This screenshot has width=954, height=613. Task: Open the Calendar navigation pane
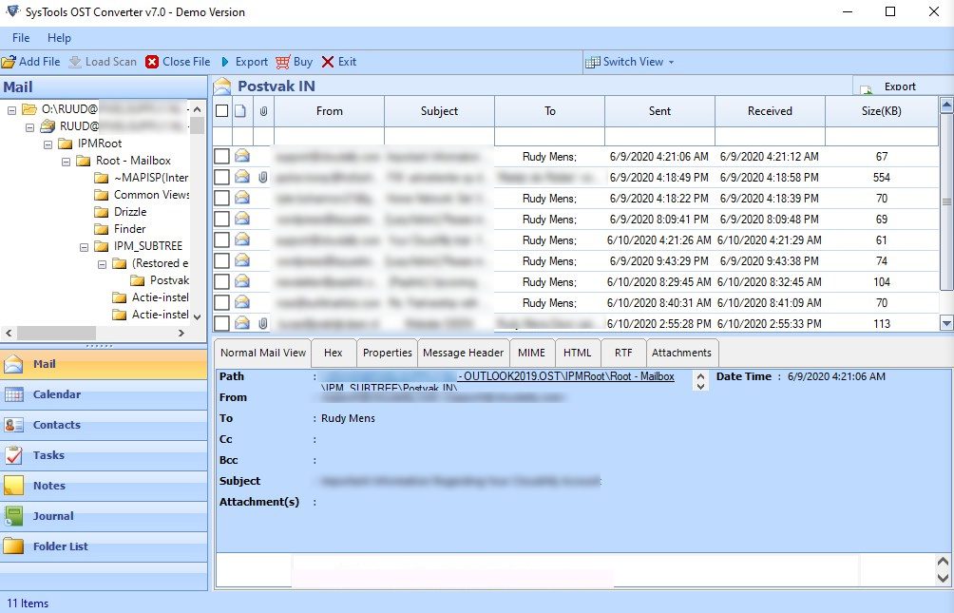[104, 394]
